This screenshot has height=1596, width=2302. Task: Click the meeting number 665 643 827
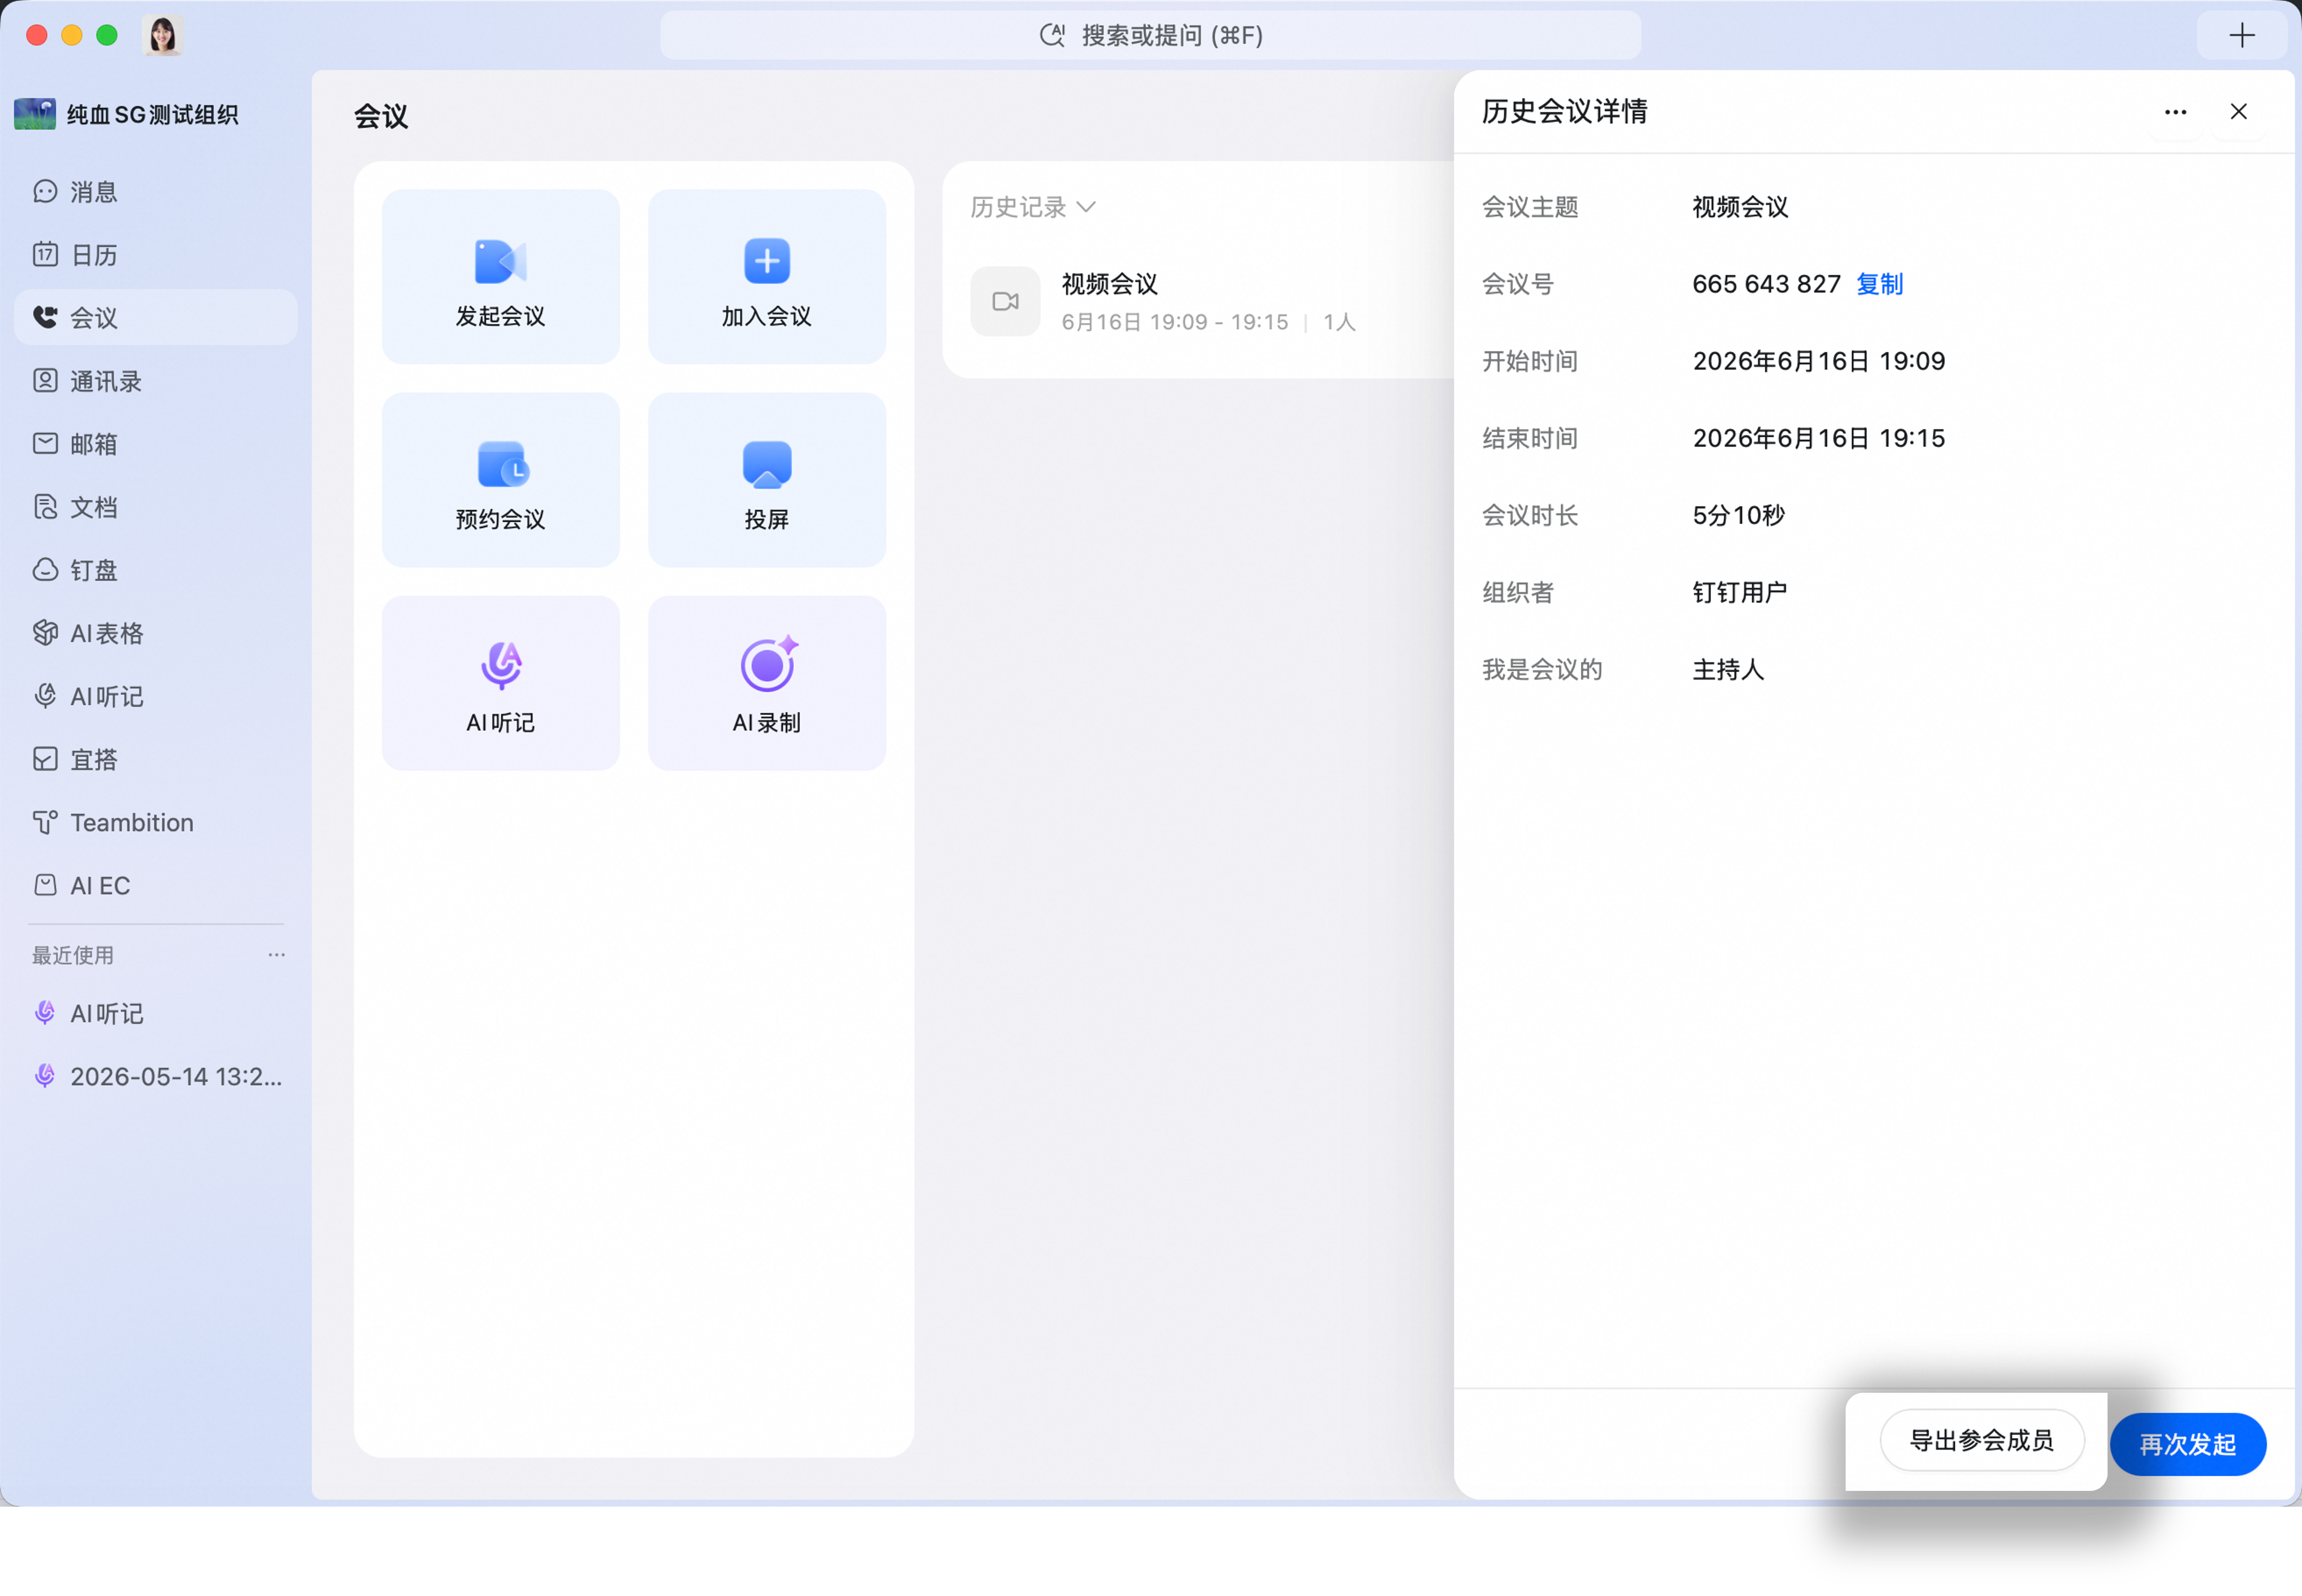click(x=1766, y=284)
